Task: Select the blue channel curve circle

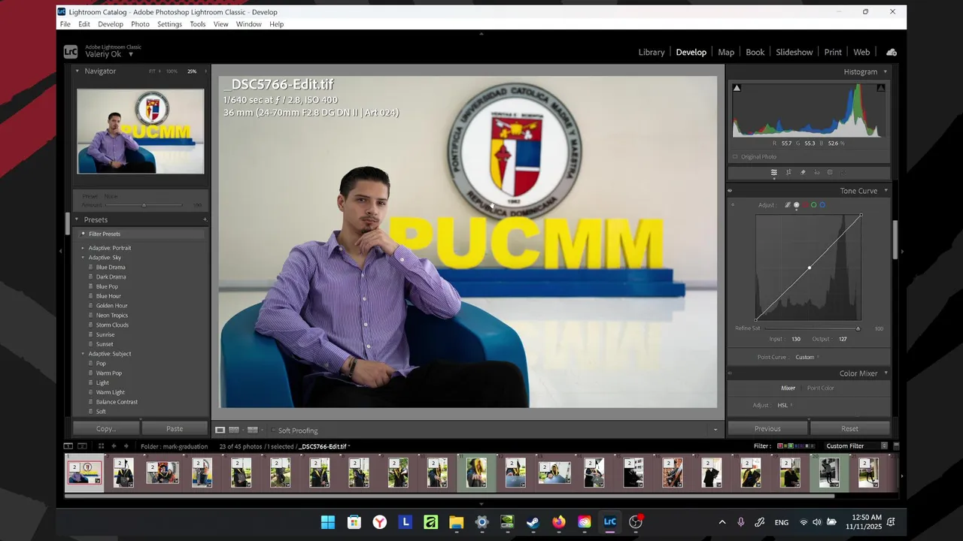Action: coord(822,205)
